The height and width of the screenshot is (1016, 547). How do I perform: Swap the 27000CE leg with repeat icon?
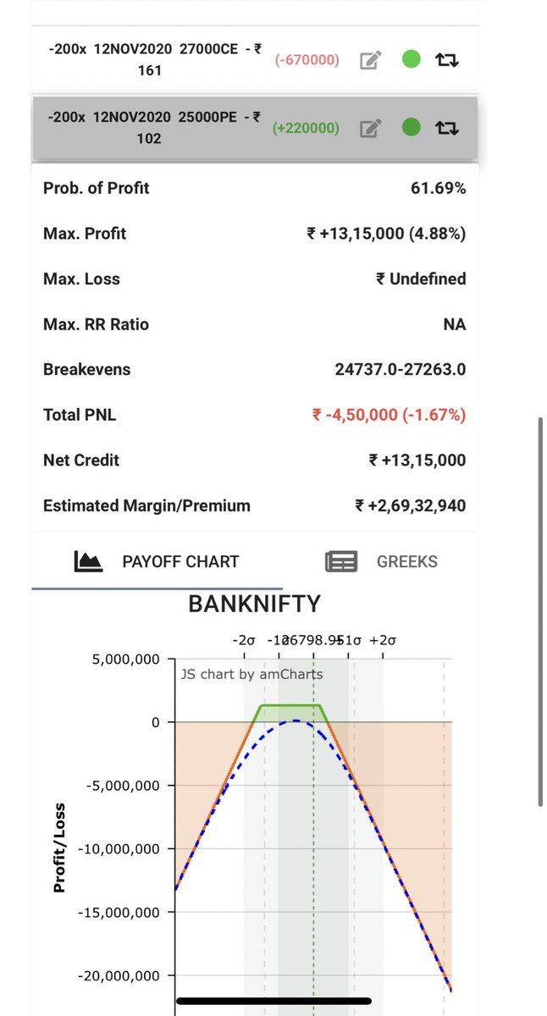pos(447,60)
